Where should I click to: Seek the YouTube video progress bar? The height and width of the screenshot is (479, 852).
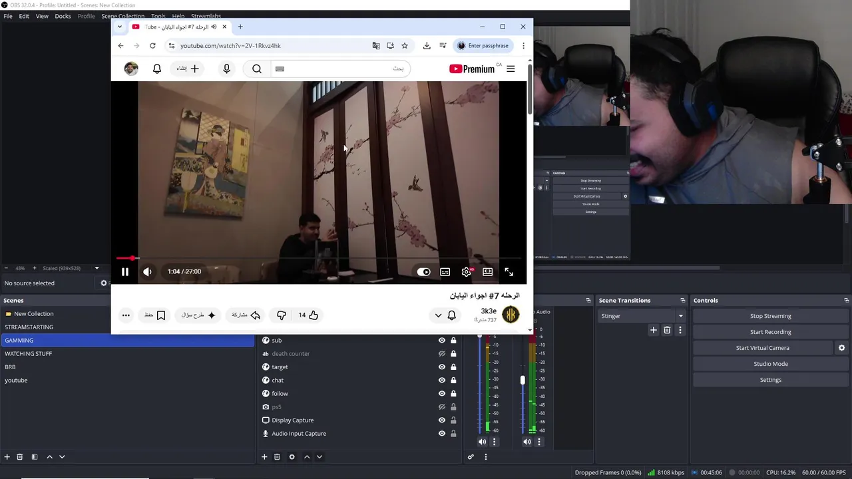click(x=318, y=258)
